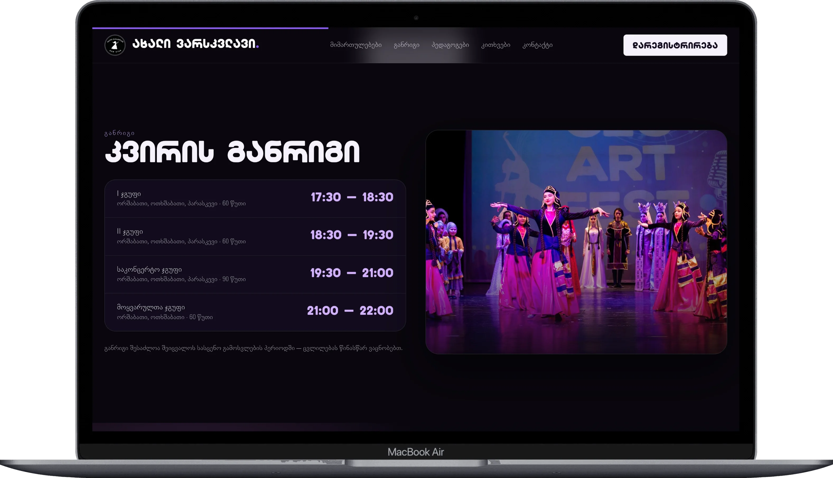833x478 pixels.
Task: Click the 19:30 — 21:00 time
Action: pos(352,273)
